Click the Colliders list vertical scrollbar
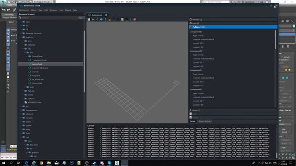Image resolution: width=296 pixels, height=166 pixels. (x=276, y=40)
